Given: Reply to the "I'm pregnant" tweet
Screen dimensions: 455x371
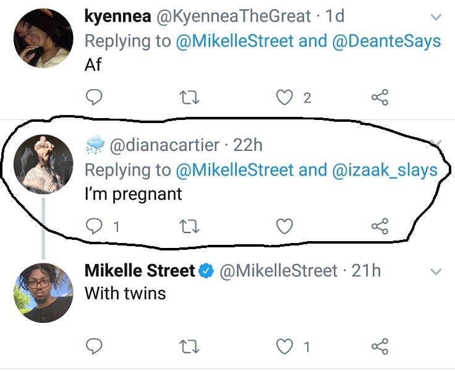Looking at the screenshot, I should 93,227.
